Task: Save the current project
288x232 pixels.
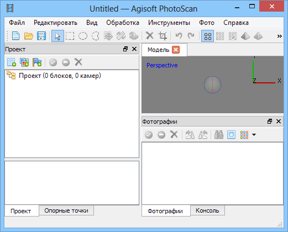Action: click(x=41, y=36)
